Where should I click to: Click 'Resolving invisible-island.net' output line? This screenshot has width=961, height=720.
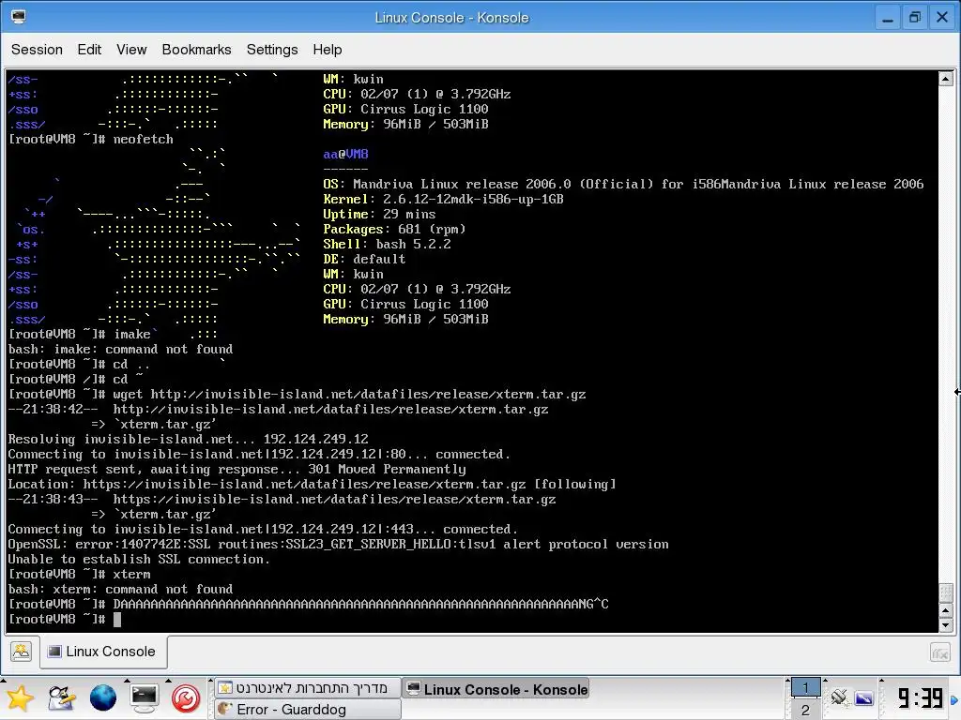pos(188,440)
